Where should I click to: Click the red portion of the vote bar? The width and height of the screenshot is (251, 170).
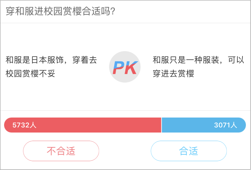pyautogui.click(x=83, y=125)
